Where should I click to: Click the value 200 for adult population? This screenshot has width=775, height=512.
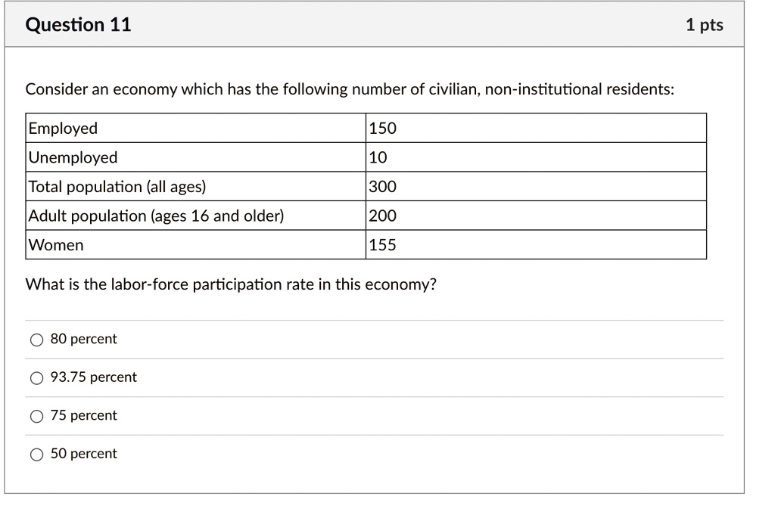[x=382, y=216]
